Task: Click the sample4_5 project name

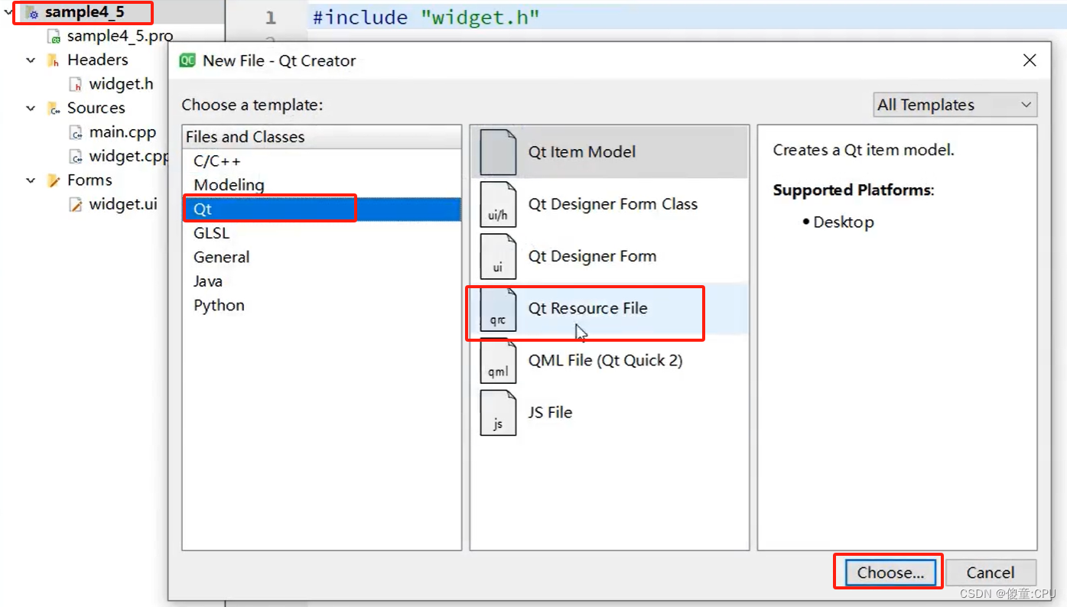Action: [x=84, y=12]
